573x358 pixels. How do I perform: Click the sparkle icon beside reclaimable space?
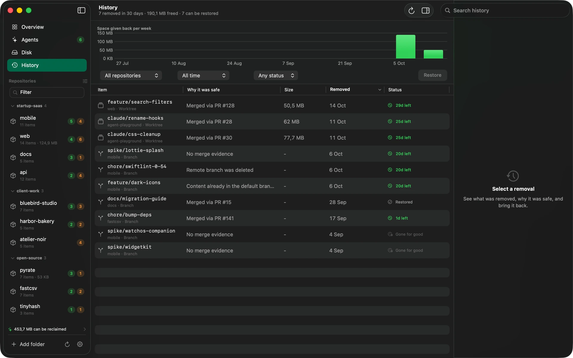click(x=10, y=329)
